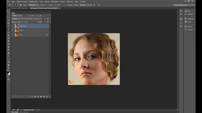Create a new layer icon
This screenshot has width=202, height=113.
pos(44,97)
